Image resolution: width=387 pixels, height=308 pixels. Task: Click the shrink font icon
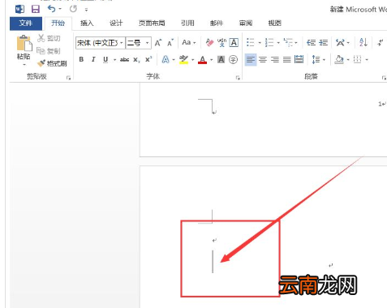170,43
